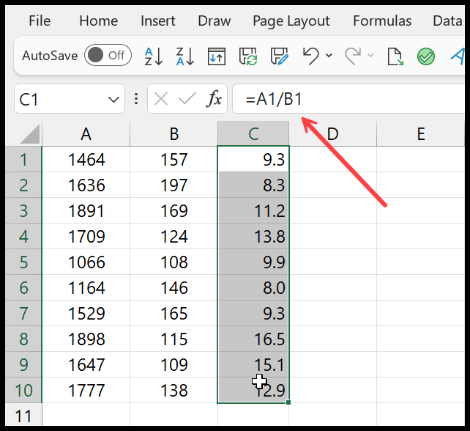Viewport: 470px width, 431px height.
Task: Click cell containing 1647
Action: (x=86, y=365)
